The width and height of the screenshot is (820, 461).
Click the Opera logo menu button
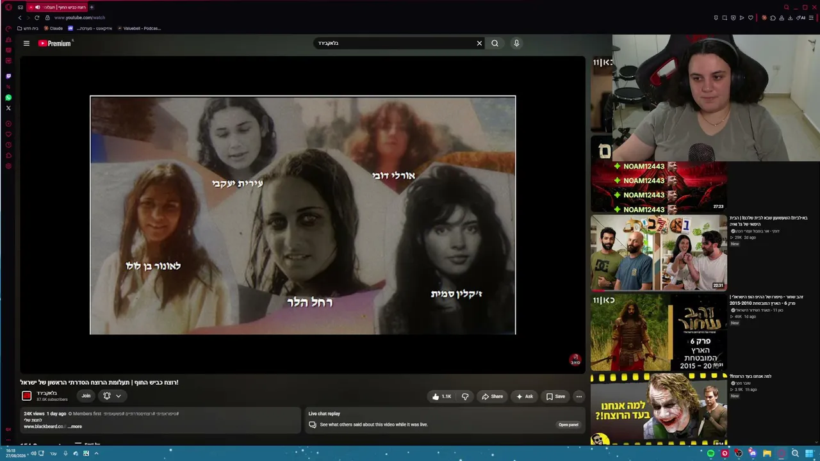tap(8, 7)
